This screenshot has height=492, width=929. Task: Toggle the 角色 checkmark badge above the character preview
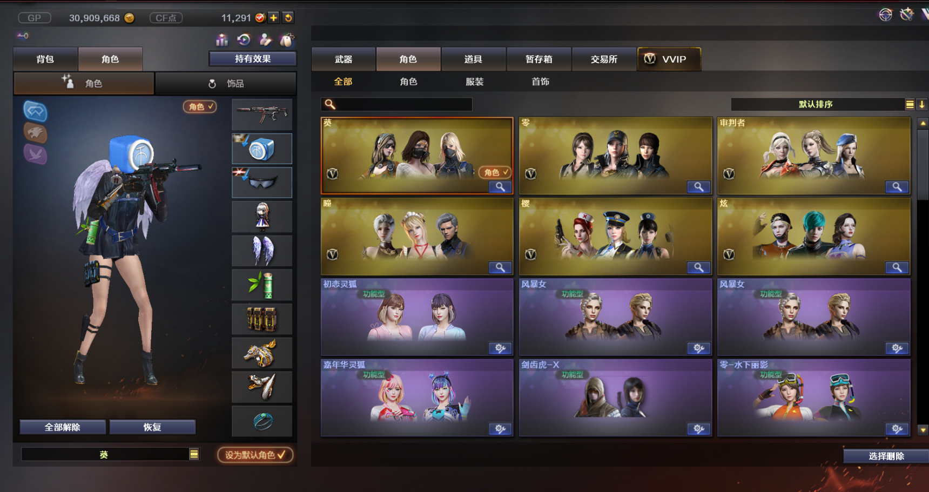click(200, 107)
